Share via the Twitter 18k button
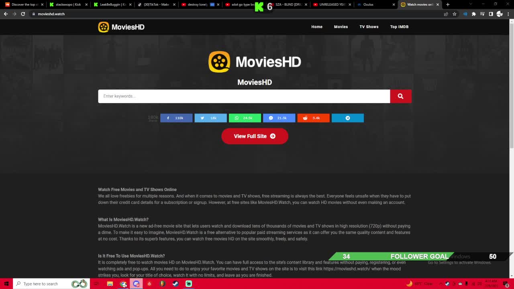Screen dimensions: 514x289 [x=210, y=118]
